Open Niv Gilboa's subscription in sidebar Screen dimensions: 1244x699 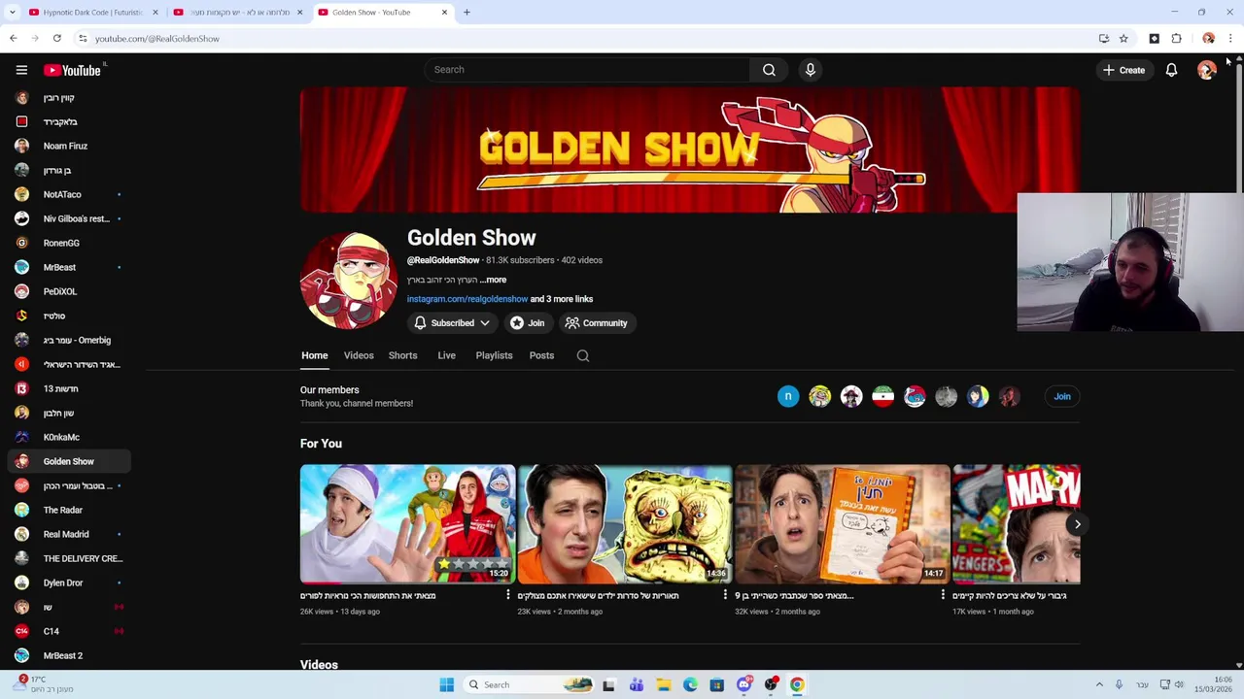pos(68,218)
